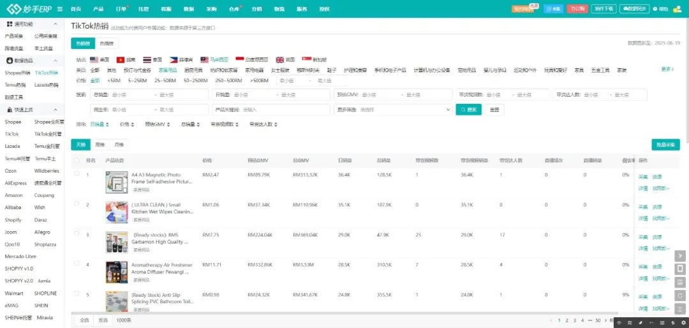This screenshot has width=689, height=328.
Task: Collapse the 快速上货 sidebar section
Action: click(56, 110)
